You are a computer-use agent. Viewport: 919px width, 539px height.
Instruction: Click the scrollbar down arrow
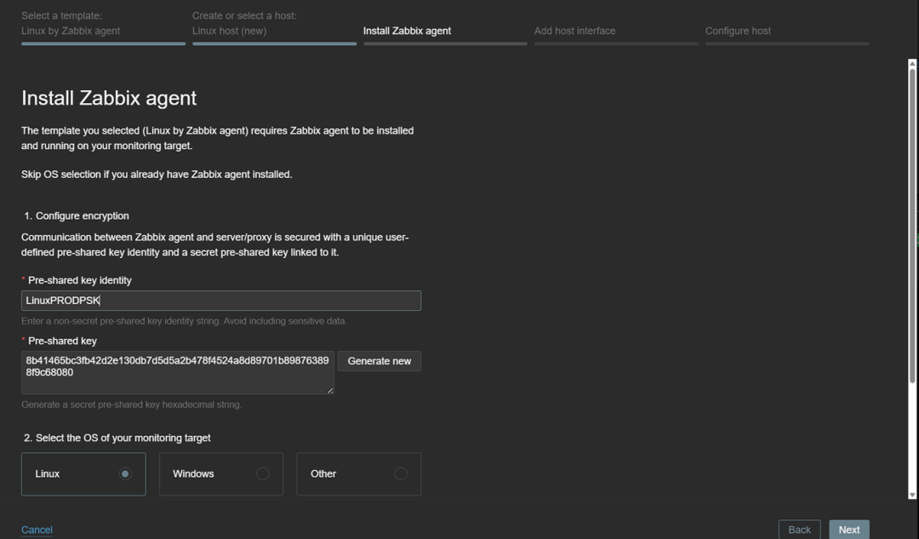(912, 494)
